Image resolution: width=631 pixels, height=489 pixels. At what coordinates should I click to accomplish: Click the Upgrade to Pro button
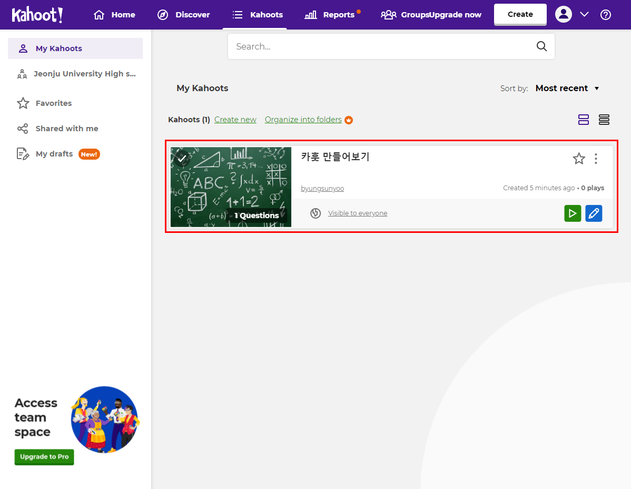coord(44,457)
